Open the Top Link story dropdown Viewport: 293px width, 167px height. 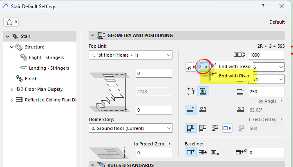130,55
